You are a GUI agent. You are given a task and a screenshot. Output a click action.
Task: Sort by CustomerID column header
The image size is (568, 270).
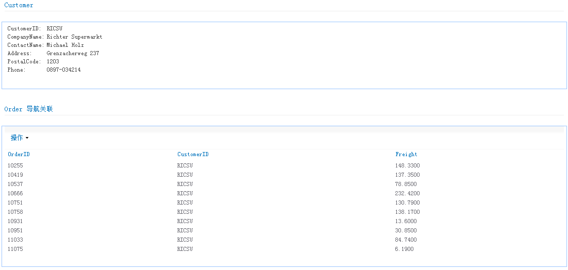click(x=193, y=155)
